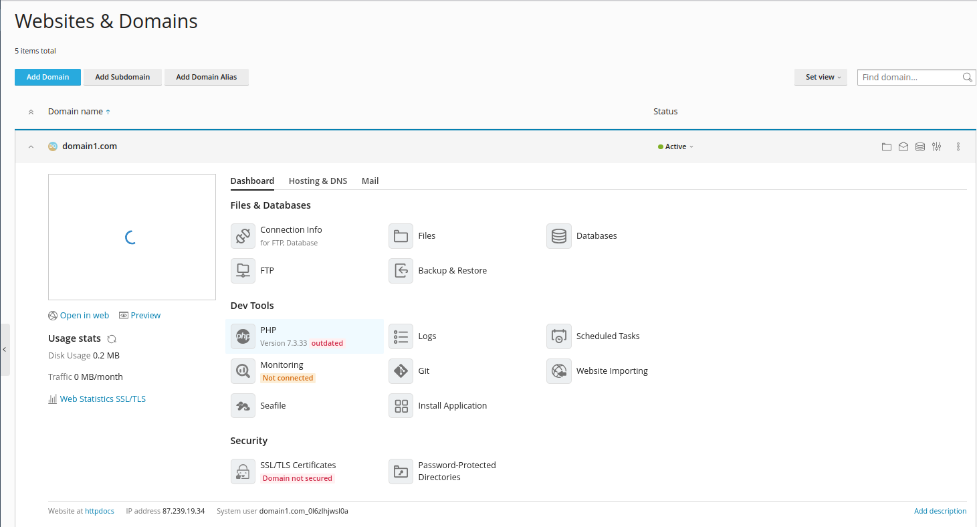The image size is (977, 527).
Task: Expand the Active status dropdown
Action: click(676, 146)
